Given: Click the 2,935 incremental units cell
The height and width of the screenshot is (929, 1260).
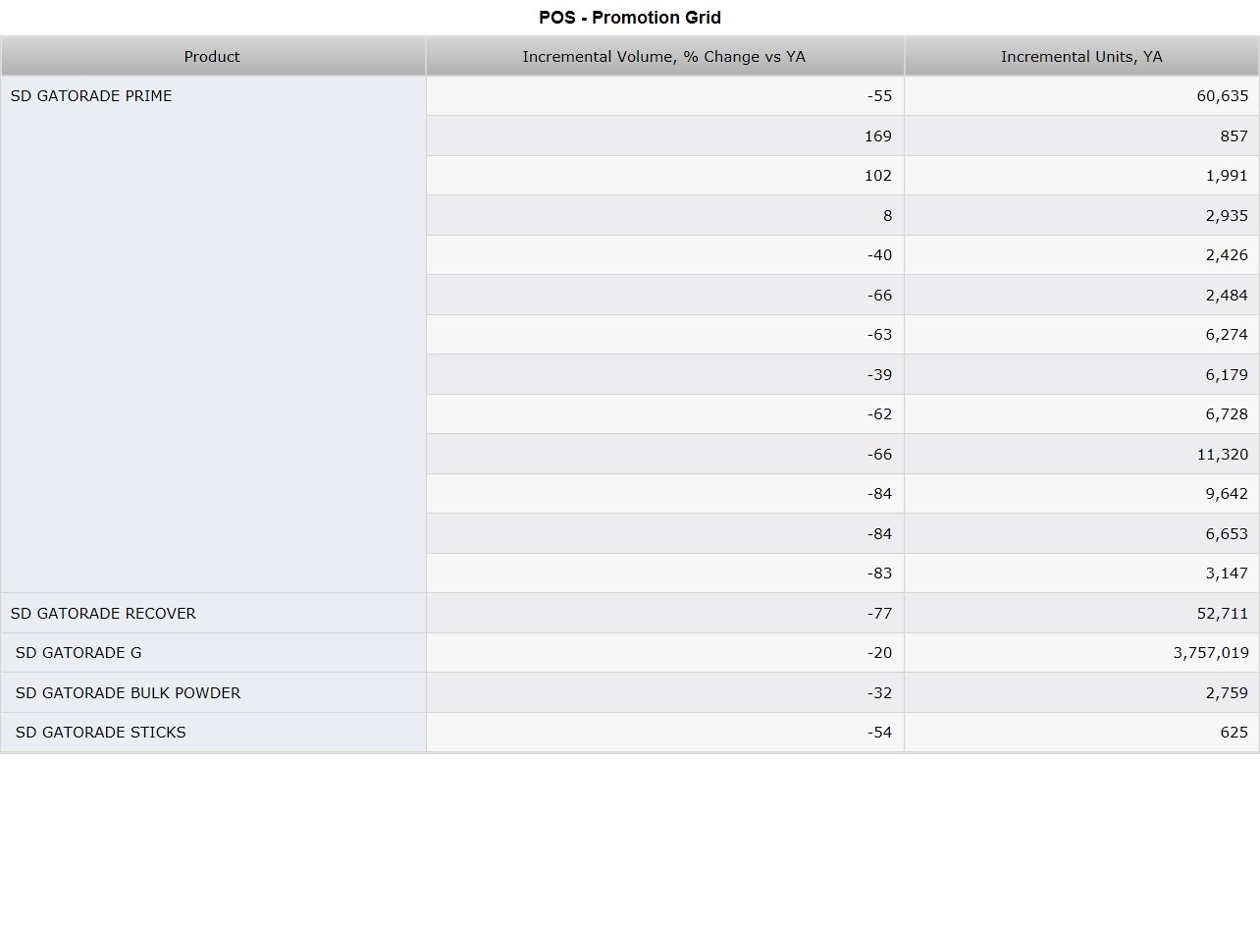Looking at the screenshot, I should 1081,215.
